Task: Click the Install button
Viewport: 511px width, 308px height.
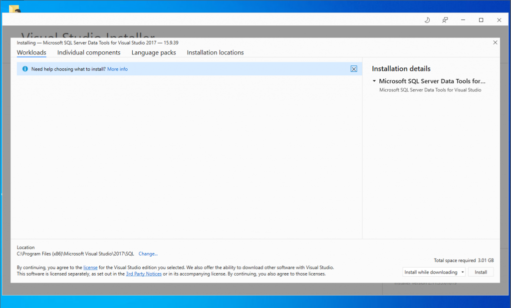Action: 481,272
